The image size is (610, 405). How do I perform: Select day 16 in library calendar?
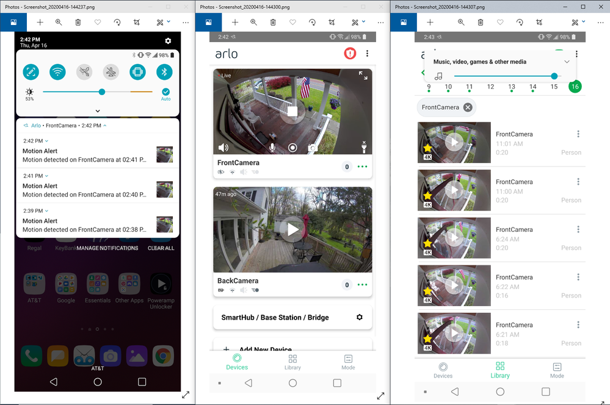tap(575, 86)
